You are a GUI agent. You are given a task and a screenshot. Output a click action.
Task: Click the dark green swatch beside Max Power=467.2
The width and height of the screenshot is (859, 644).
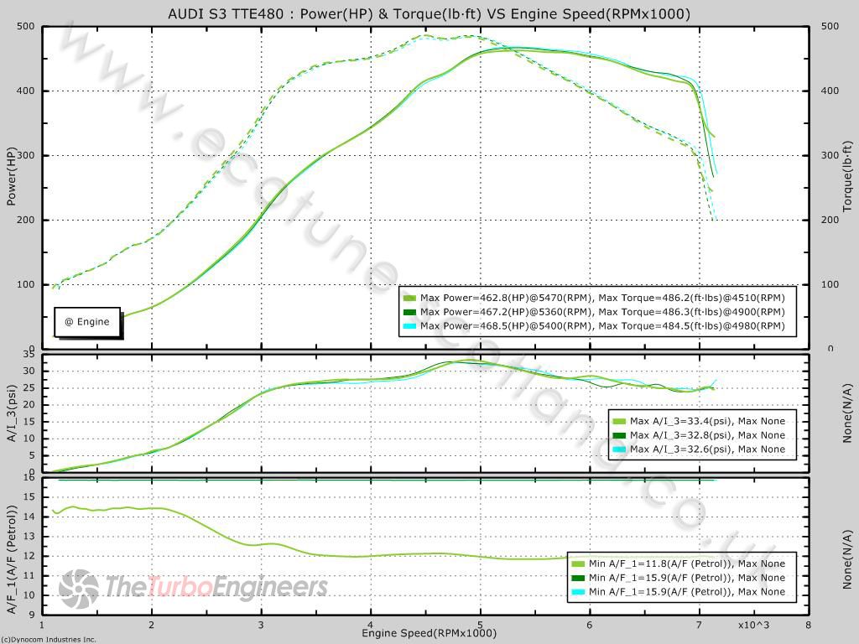pyautogui.click(x=409, y=312)
